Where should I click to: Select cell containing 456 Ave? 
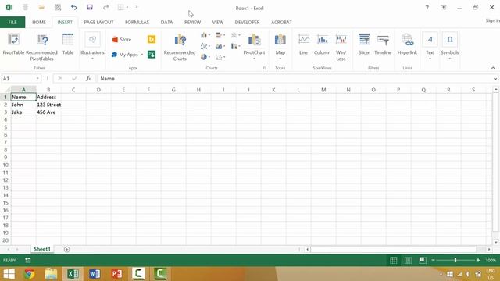coord(48,112)
